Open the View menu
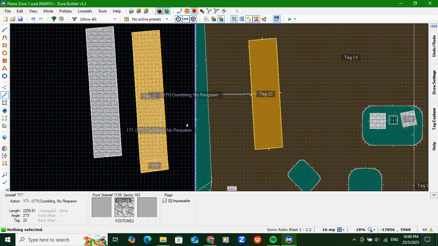 point(33,11)
